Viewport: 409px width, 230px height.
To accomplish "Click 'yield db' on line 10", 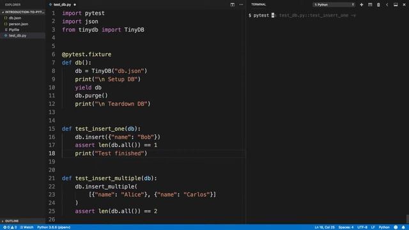I will [88, 88].
